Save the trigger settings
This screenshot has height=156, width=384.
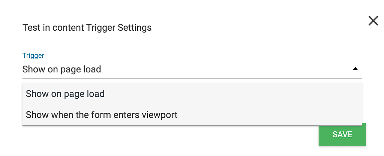(342, 135)
